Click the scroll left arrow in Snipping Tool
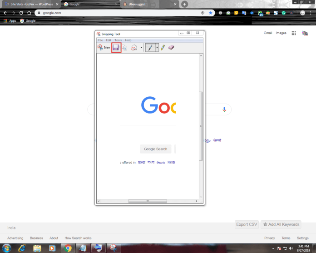This screenshot has height=253, width=316. tap(99, 201)
